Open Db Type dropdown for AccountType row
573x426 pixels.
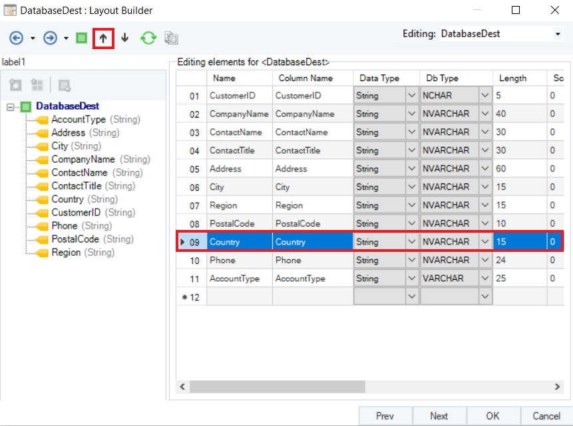(485, 278)
